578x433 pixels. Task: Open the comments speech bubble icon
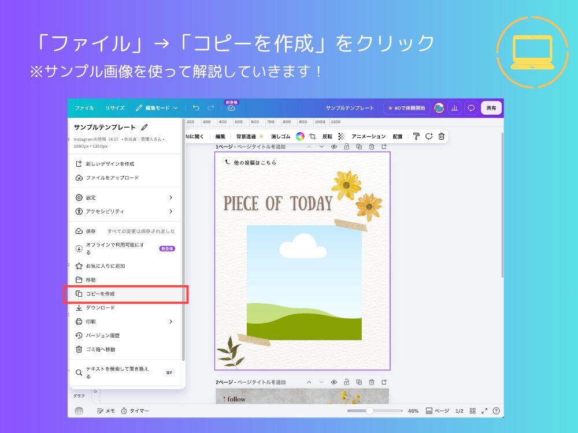[470, 108]
